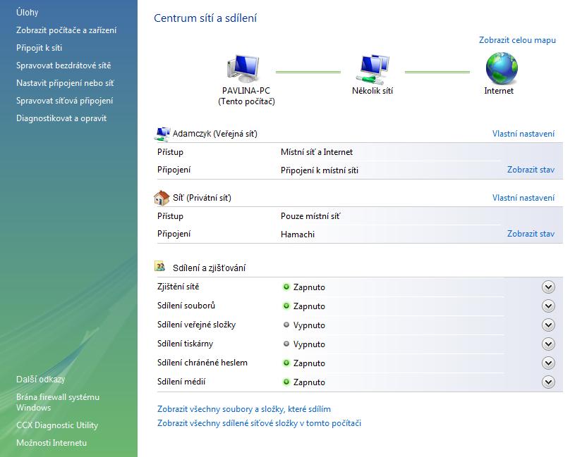Click the Hamachi connection name

tap(298, 234)
